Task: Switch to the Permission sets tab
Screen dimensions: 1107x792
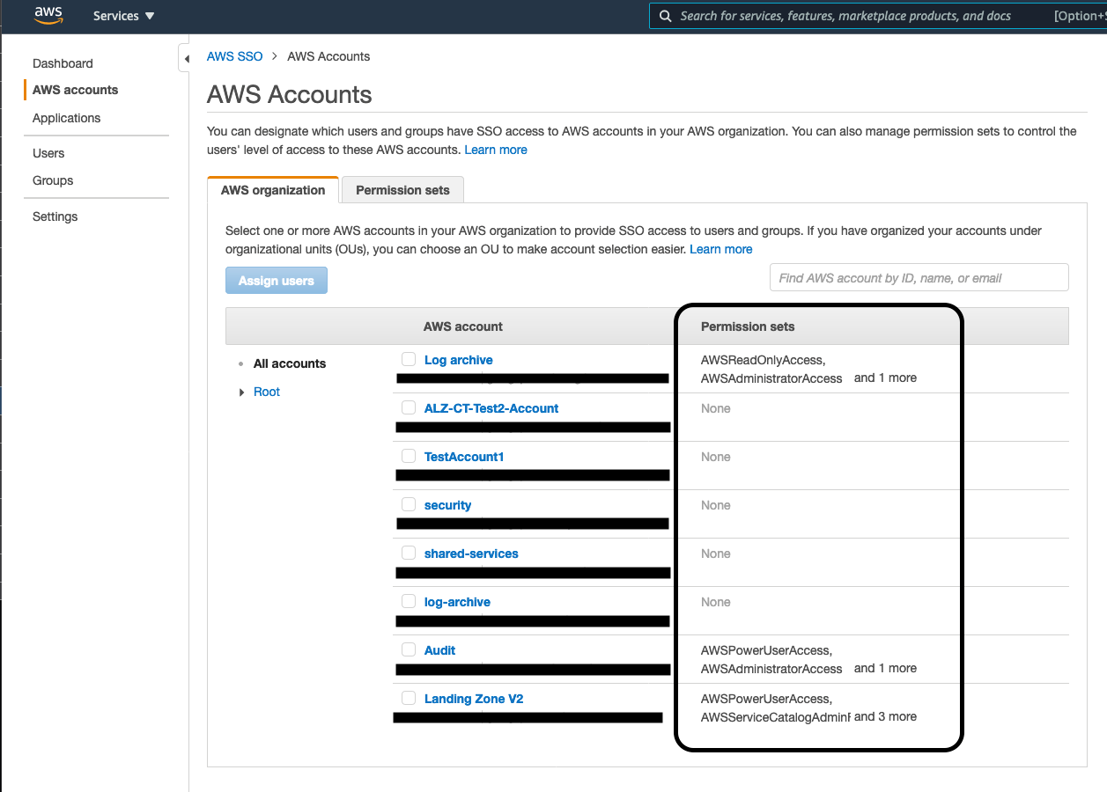Action: pyautogui.click(x=402, y=190)
